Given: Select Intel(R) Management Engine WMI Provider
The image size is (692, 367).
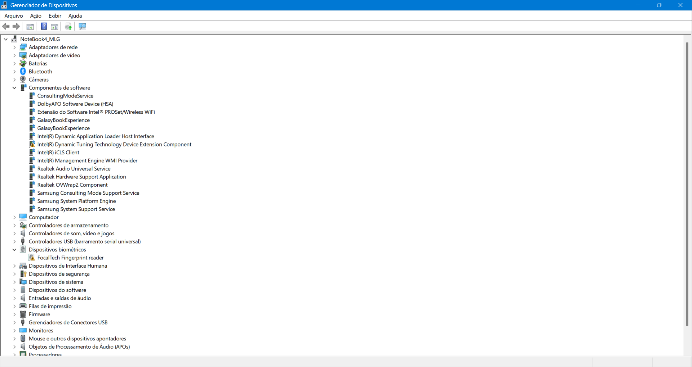Looking at the screenshot, I should [88, 160].
